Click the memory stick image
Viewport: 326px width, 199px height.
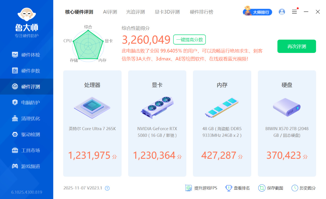222,107
